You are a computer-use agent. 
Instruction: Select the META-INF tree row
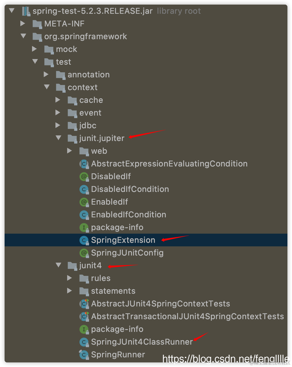click(x=146, y=24)
